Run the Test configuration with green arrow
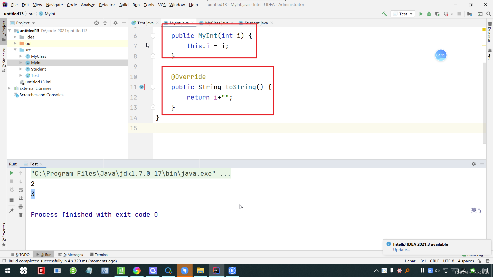The image size is (493, 277). pyautogui.click(x=421, y=14)
